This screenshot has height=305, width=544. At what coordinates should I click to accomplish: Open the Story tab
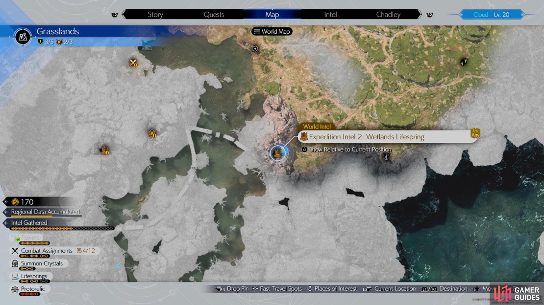click(x=155, y=15)
